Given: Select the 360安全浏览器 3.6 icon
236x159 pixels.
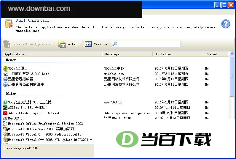Looking at the screenshot, I should (5, 102).
